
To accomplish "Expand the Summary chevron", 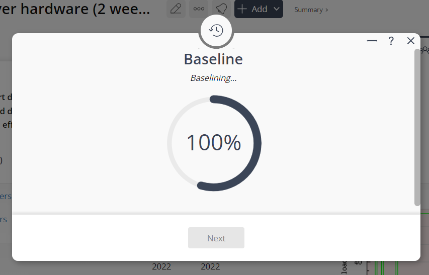I will [327, 10].
